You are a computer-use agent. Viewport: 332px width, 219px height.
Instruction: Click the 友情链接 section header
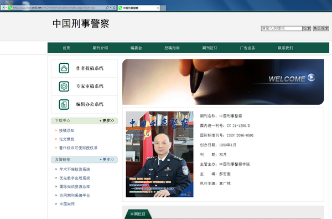(x=63, y=159)
